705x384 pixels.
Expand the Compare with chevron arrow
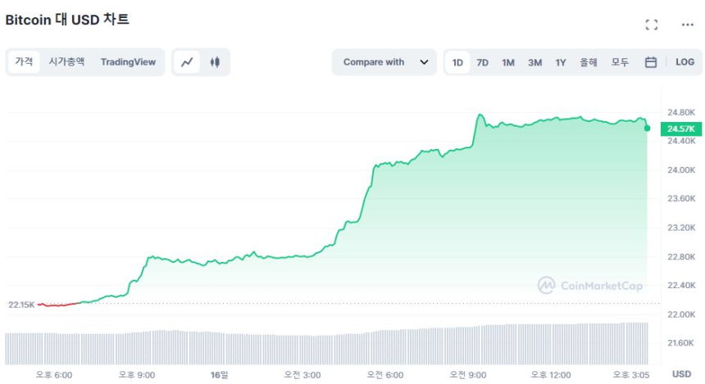[x=424, y=62]
